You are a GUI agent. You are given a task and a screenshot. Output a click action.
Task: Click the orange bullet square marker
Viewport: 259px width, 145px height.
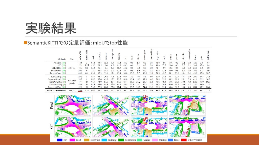tap(25, 43)
